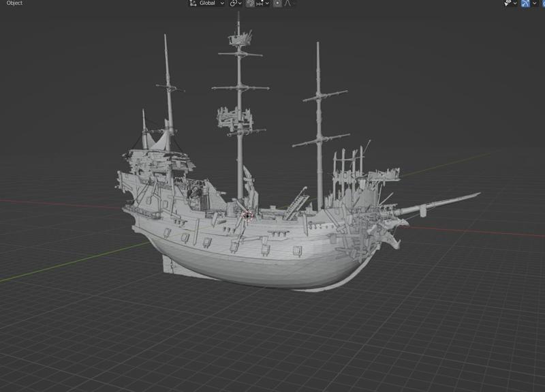The width and height of the screenshot is (545, 392).
Task: Click the transform pivot point icon
Action: pyautogui.click(x=234, y=3)
